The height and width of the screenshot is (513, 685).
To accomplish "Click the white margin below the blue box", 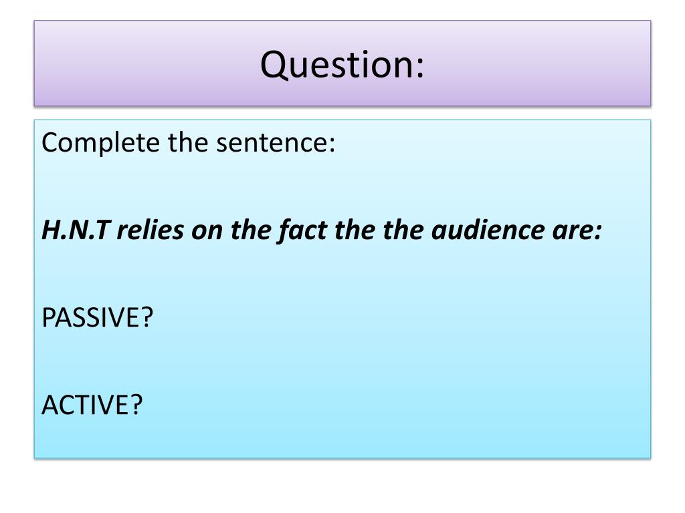I will (342, 485).
